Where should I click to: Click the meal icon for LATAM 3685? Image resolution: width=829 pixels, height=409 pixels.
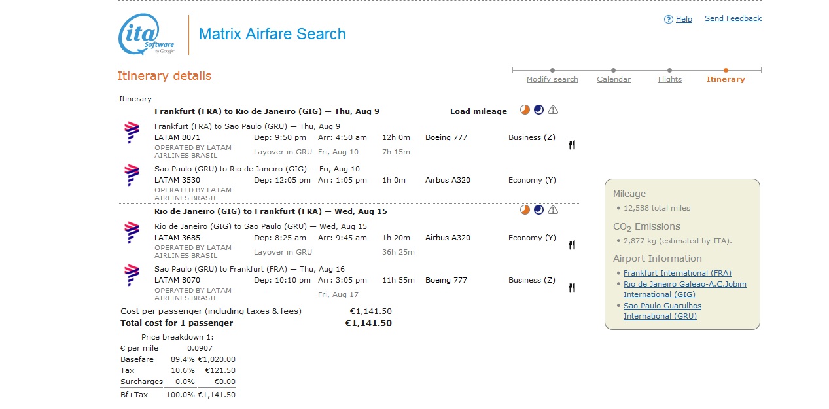click(571, 245)
